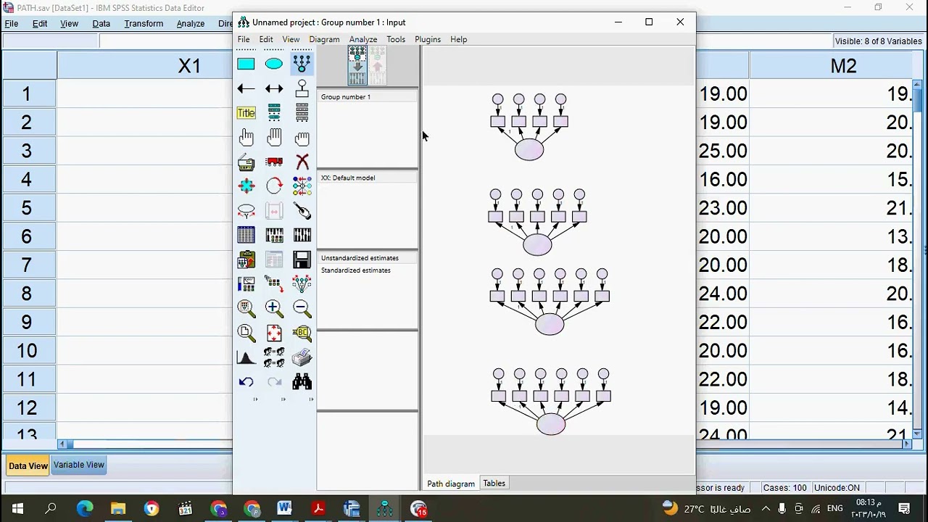
Task: Open Microsoft Edge from the taskbar
Action: point(85,508)
